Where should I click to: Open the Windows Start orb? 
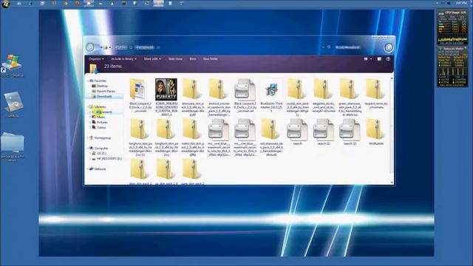tap(6, 4)
